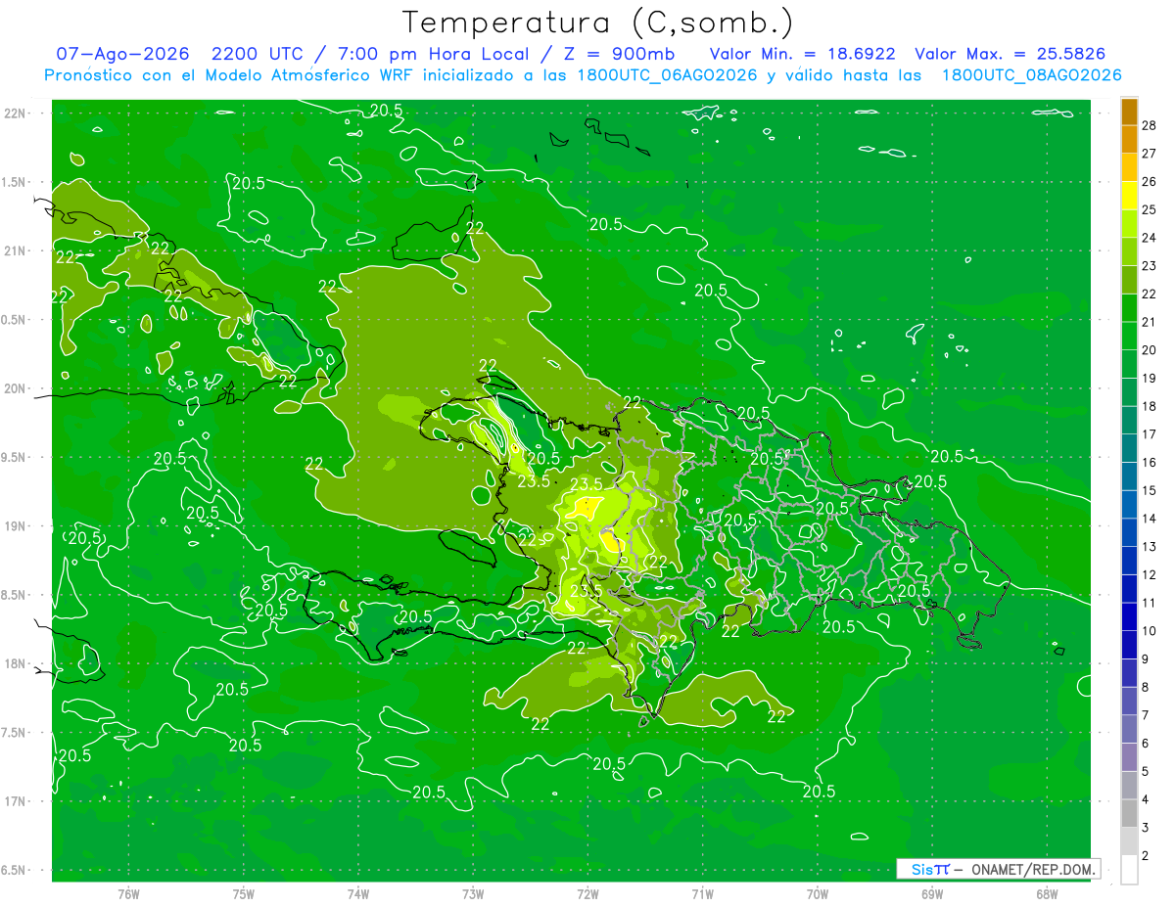
Task: Click the amber swatch between 26 and 27
Action: [x=1129, y=167]
